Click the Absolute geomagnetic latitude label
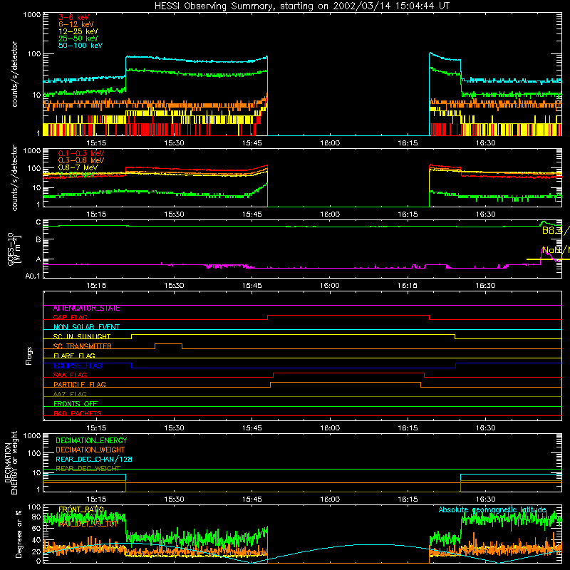Screen dimensions: 570x570 pos(492,509)
